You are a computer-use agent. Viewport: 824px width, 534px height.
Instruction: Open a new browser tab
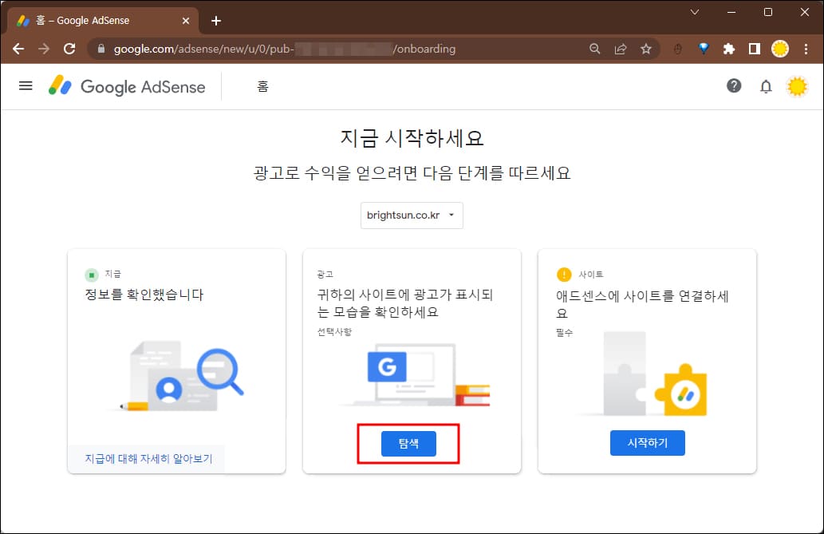(216, 21)
